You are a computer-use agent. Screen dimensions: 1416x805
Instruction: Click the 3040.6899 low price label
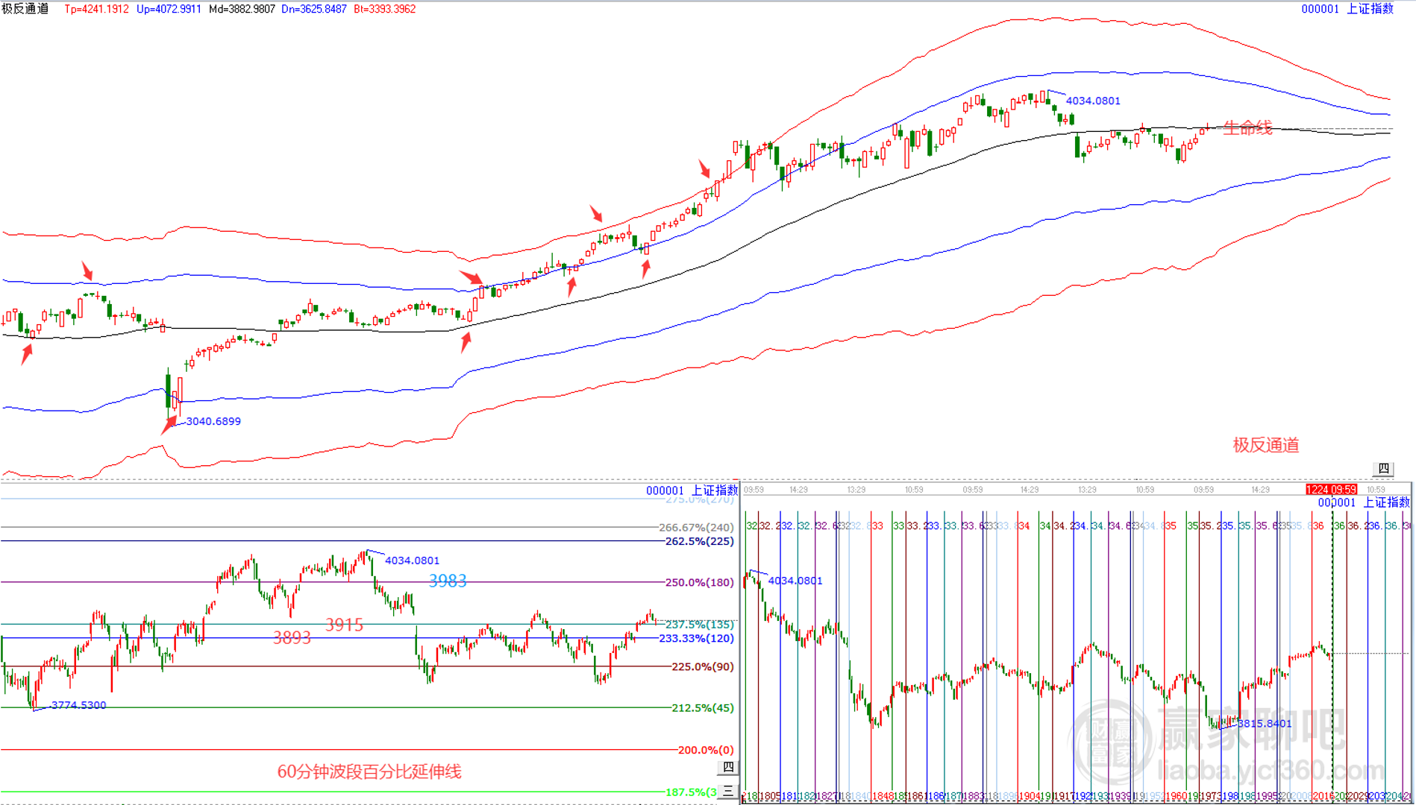213,421
